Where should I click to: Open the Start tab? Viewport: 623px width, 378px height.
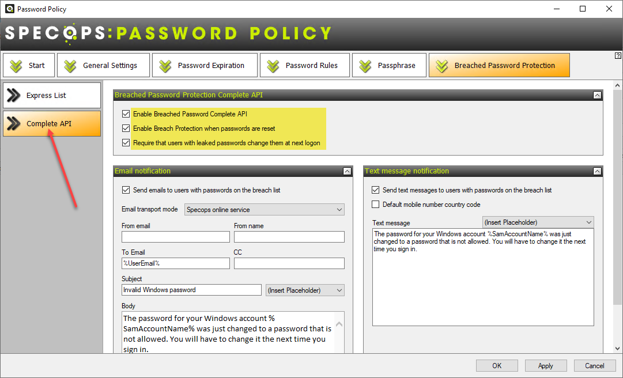[29, 65]
